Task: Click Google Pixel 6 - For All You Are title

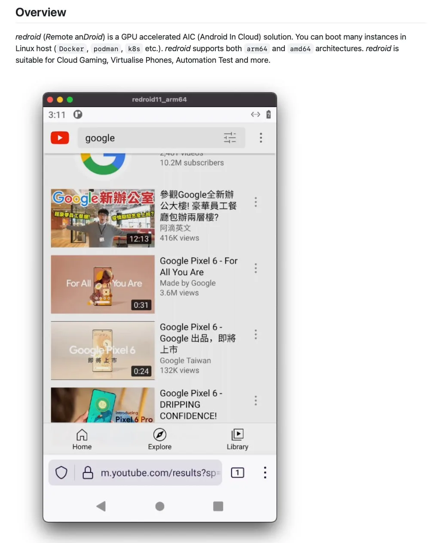Action: tap(199, 267)
